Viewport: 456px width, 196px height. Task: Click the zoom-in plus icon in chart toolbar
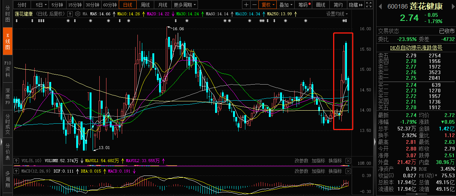(x=246, y=5)
